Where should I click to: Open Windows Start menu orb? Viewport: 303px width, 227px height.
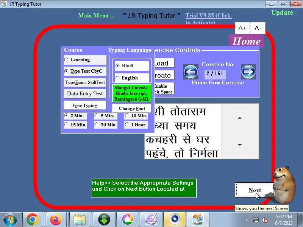pos(10,219)
